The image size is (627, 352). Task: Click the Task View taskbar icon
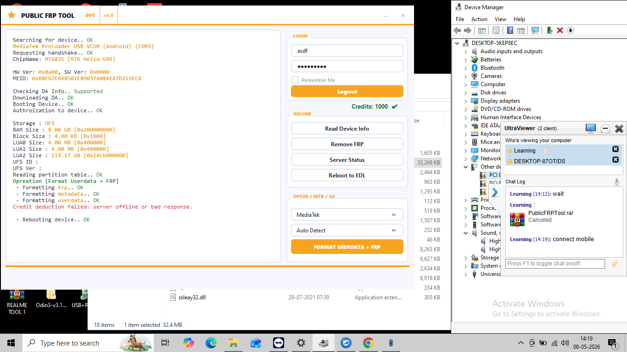[166, 343]
